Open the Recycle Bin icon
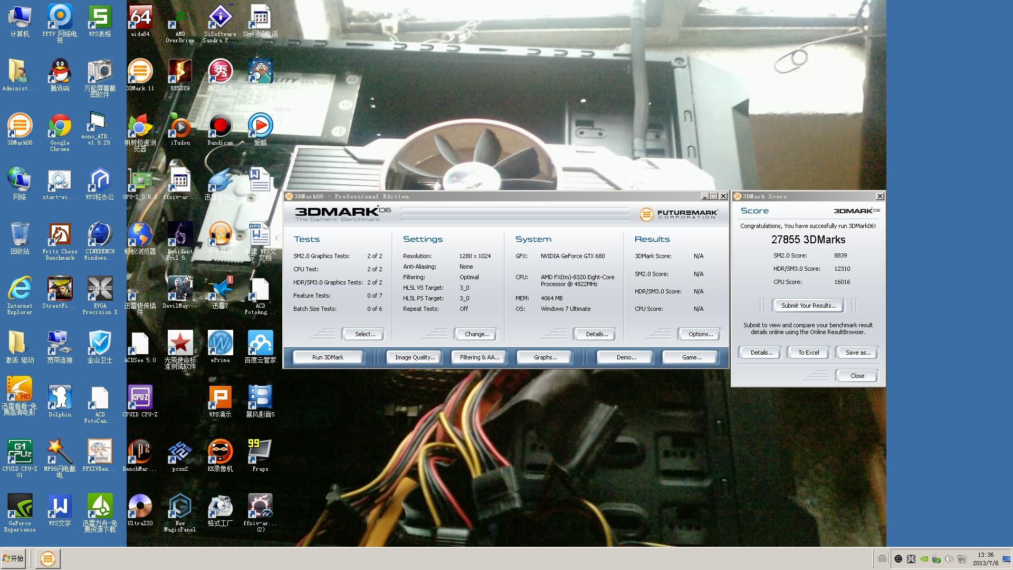This screenshot has width=1013, height=570. click(20, 238)
